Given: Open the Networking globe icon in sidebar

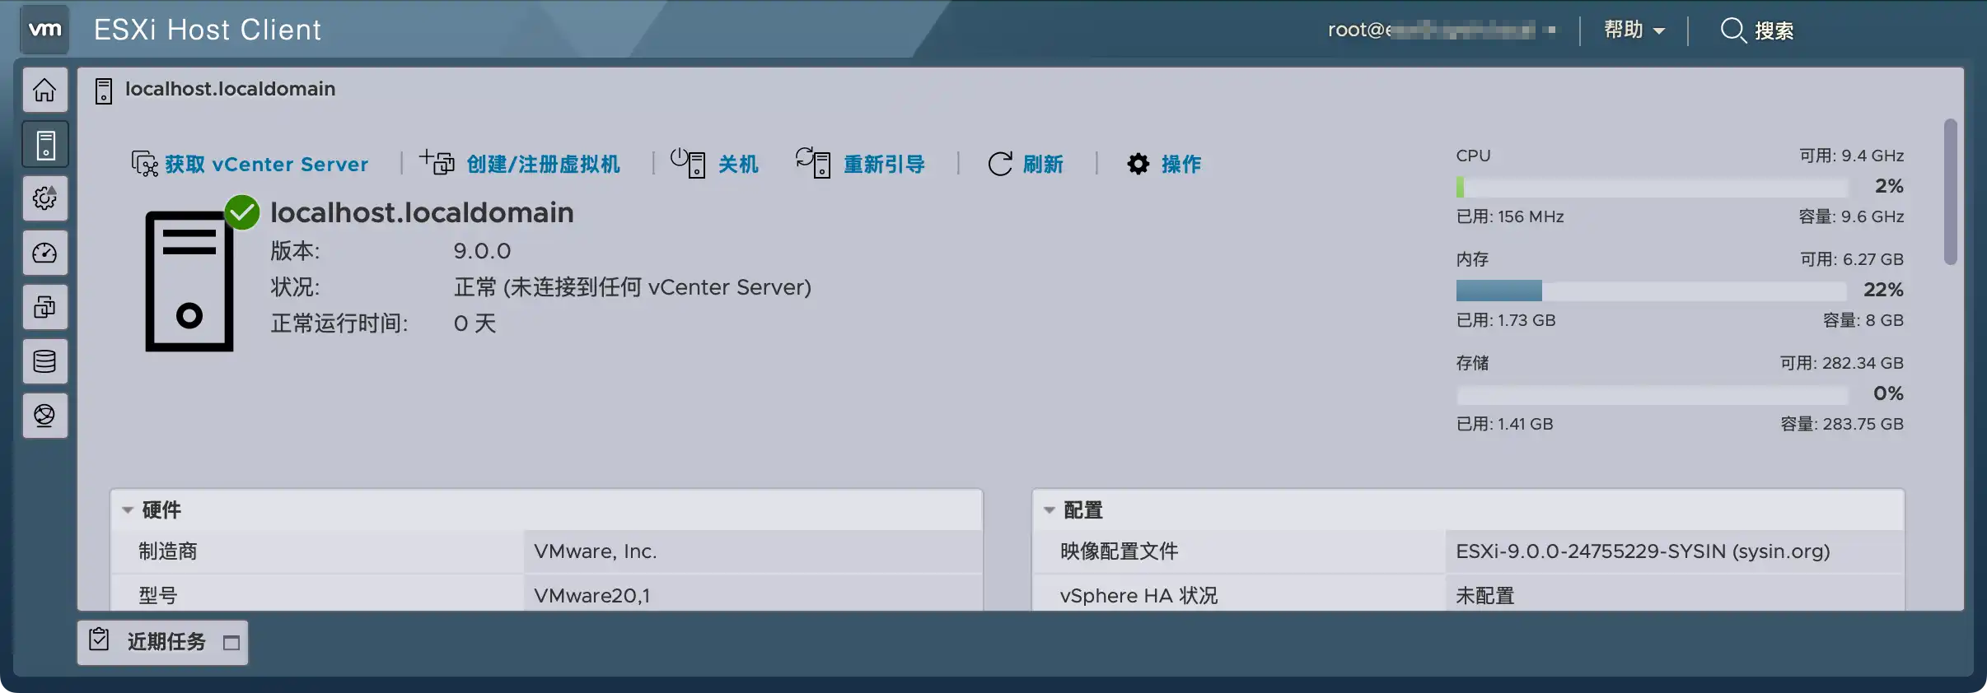Looking at the screenshot, I should pyautogui.click(x=45, y=416).
